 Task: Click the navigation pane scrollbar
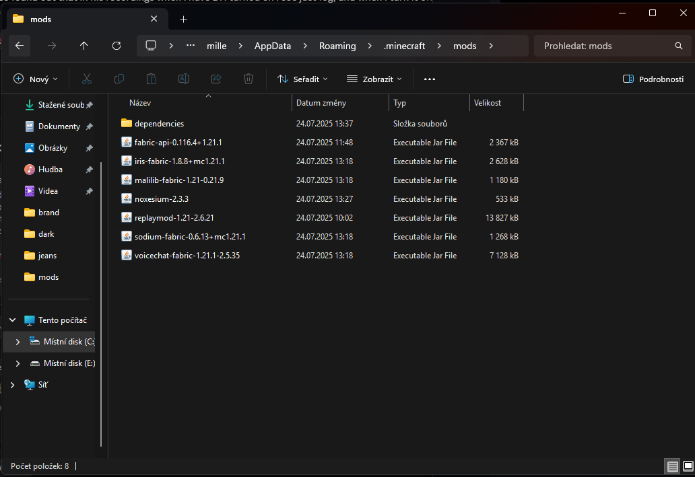click(x=101, y=304)
